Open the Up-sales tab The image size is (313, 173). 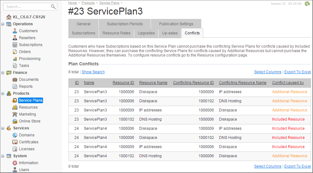pos(170,33)
